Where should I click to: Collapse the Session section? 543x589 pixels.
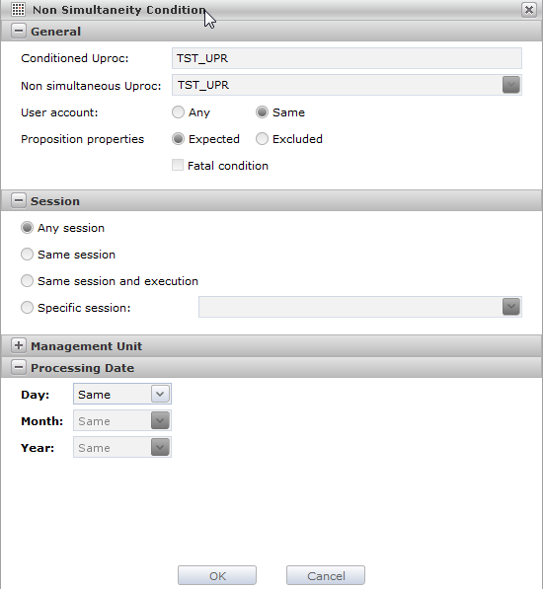19,200
